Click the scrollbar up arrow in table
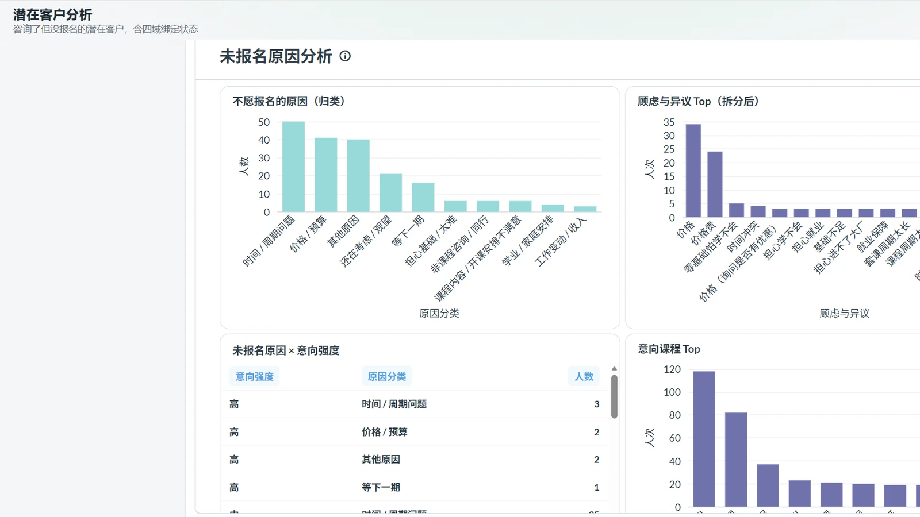 tap(614, 369)
